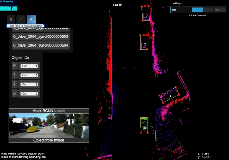Select the blue pencil draw tool

click(x=31, y=19)
